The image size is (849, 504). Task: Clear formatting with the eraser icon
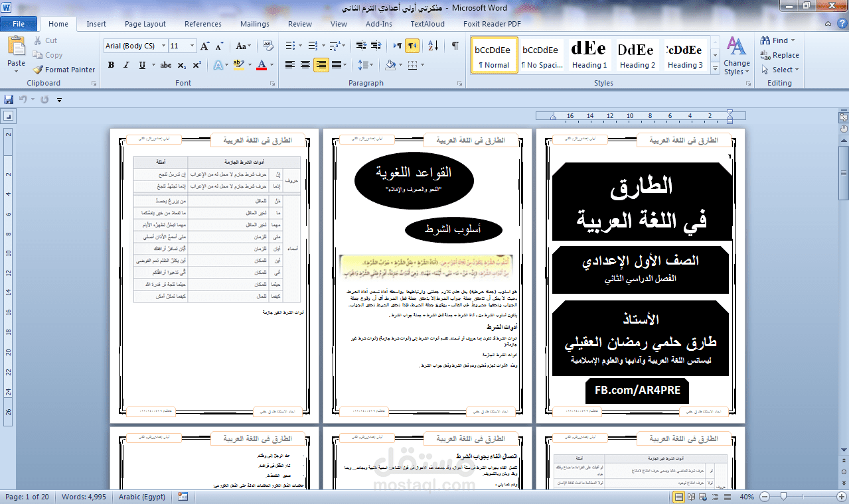[269, 46]
